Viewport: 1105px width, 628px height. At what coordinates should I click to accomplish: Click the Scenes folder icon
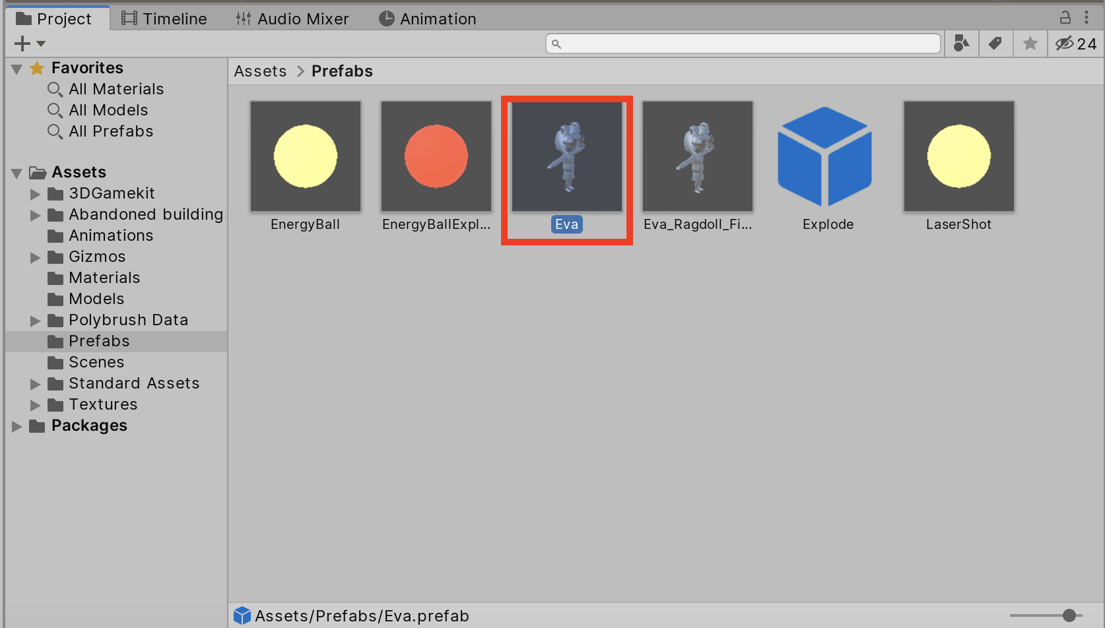[55, 363]
